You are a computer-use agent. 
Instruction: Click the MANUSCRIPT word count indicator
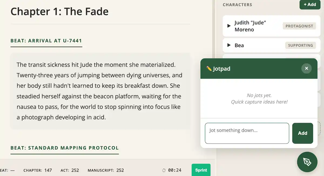(x=105, y=170)
